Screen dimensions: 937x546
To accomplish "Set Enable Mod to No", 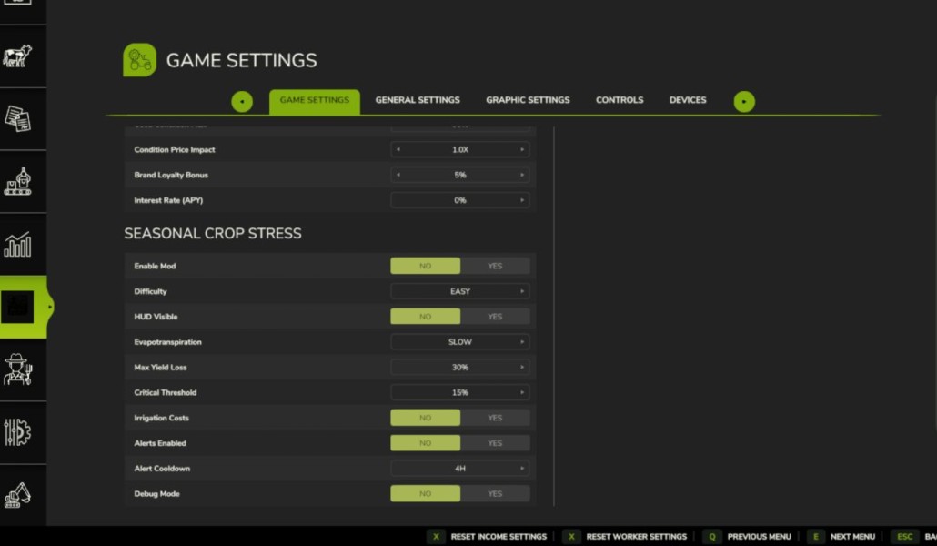I will tap(426, 266).
